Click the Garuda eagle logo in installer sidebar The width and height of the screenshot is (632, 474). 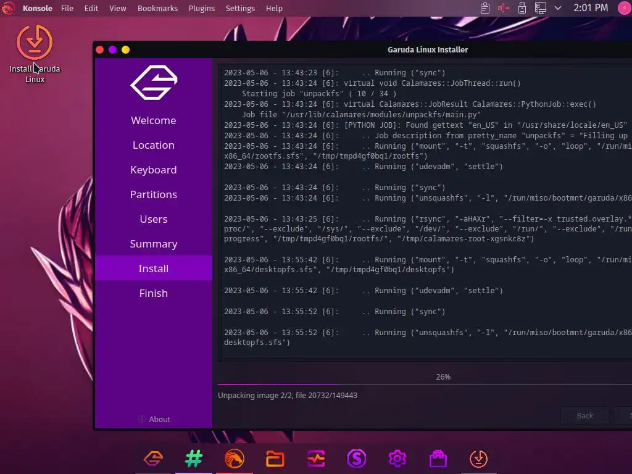point(154,82)
